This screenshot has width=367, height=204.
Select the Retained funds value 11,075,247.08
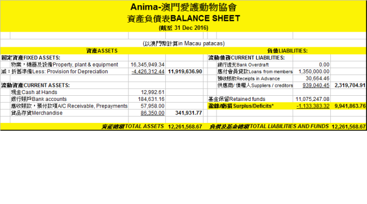pyautogui.click(x=312, y=99)
